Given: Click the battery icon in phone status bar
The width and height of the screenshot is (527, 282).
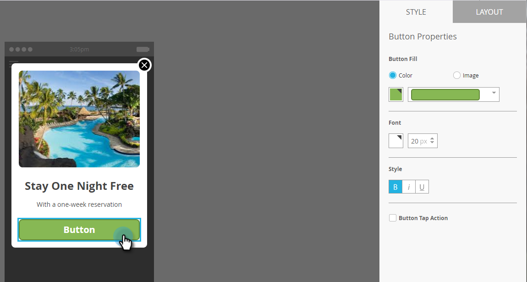Looking at the screenshot, I should click(143, 50).
